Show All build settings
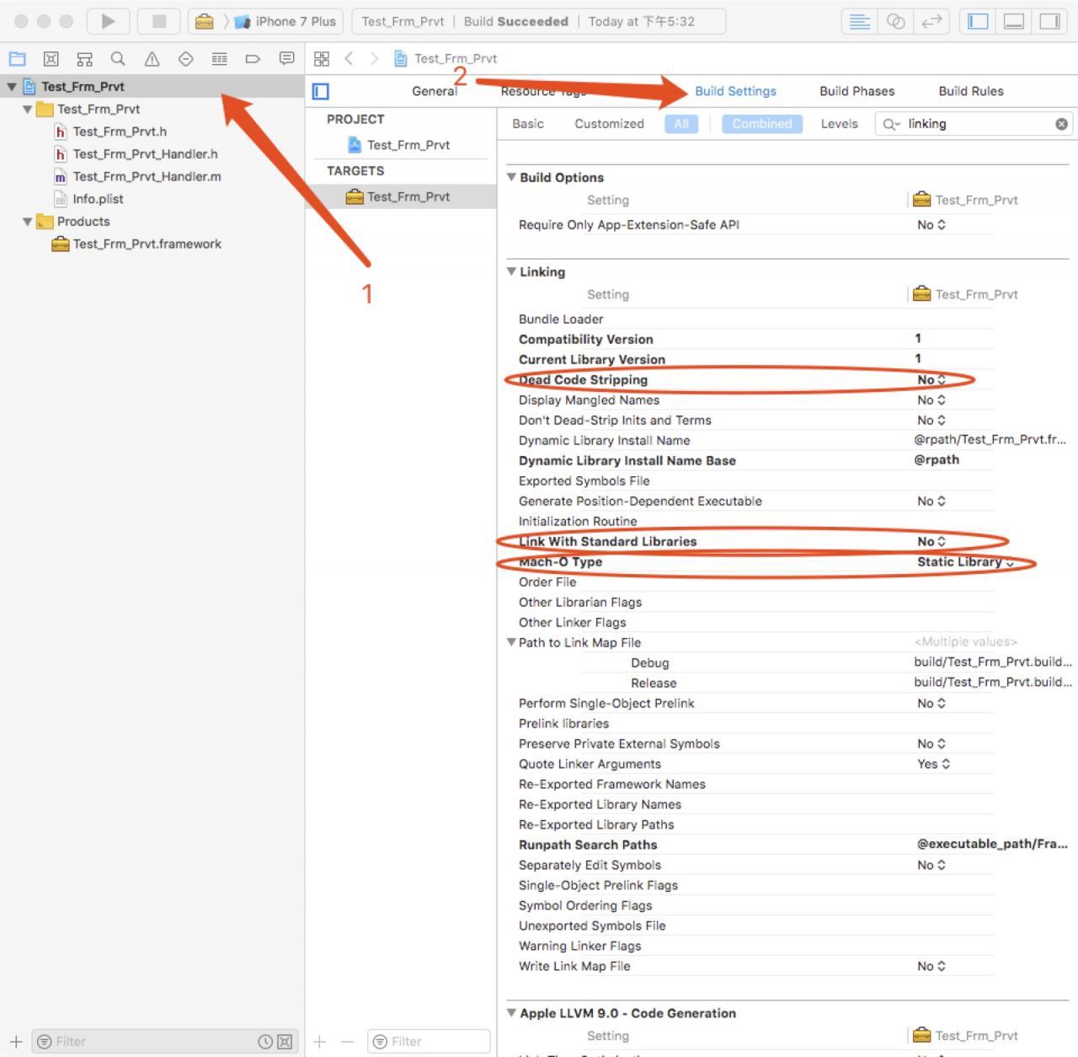Viewport: 1078px width, 1057px height. click(681, 124)
